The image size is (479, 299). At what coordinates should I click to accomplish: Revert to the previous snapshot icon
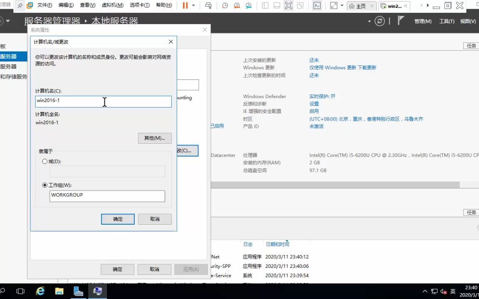click(x=237, y=5)
